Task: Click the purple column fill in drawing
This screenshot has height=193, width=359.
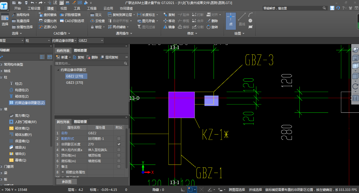Action: click(x=181, y=105)
